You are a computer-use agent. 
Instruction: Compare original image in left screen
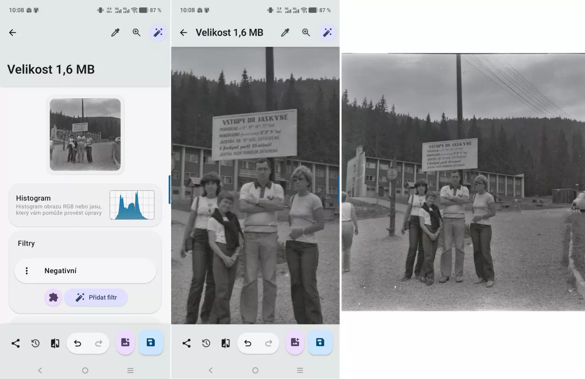pos(55,343)
